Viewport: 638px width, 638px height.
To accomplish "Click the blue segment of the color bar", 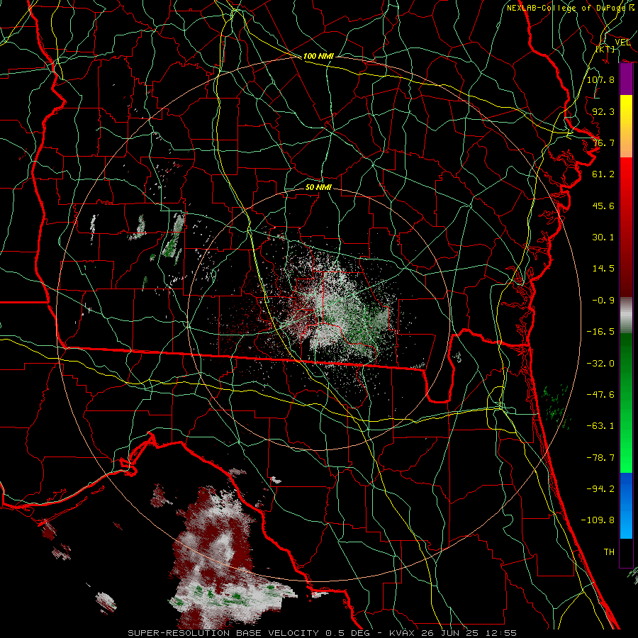I will coord(626,505).
